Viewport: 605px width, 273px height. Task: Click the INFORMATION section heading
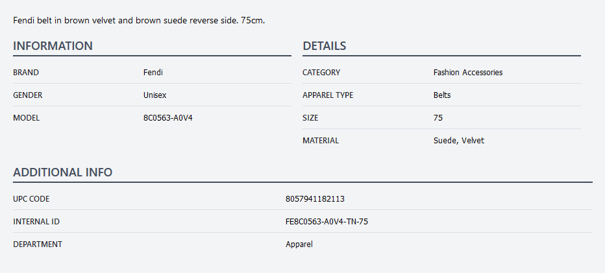(53, 46)
